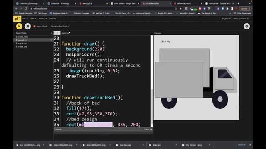Reload the page

click(26, 8)
